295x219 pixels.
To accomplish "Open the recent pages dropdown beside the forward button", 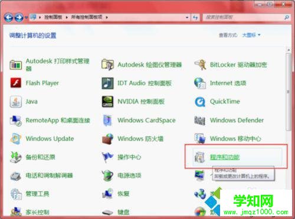I will tap(26, 18).
